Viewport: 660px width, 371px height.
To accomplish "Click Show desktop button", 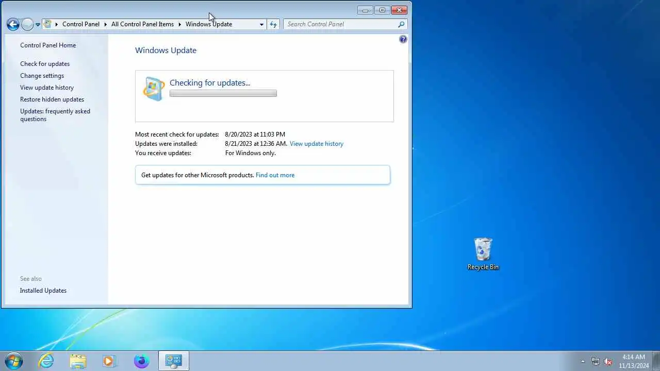I will [656, 361].
